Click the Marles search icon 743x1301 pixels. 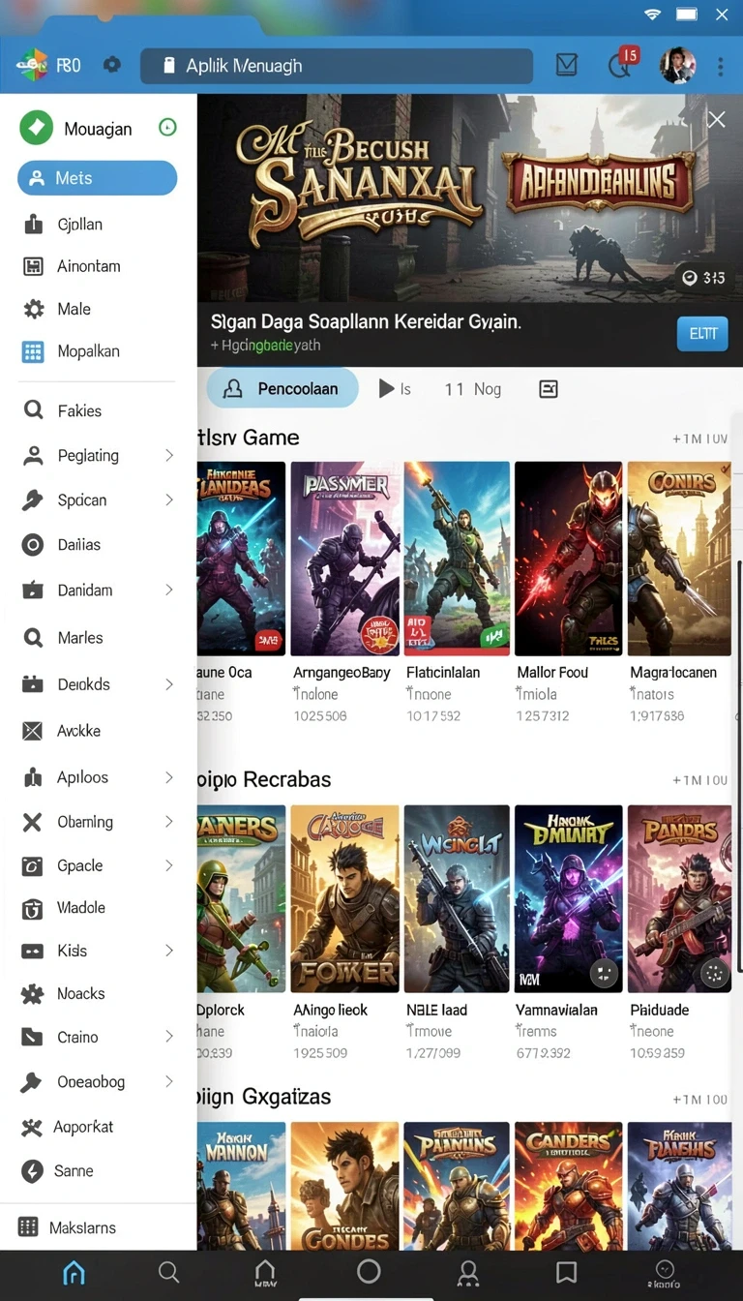tap(34, 638)
